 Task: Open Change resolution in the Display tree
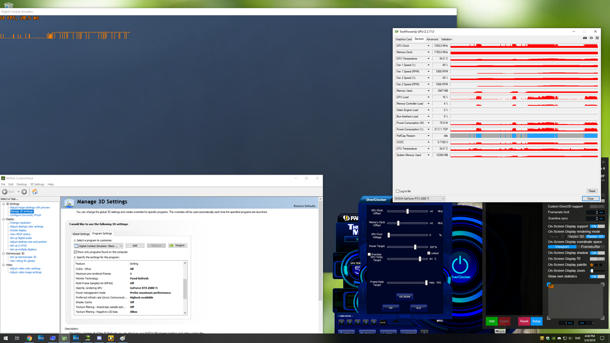(x=20, y=223)
